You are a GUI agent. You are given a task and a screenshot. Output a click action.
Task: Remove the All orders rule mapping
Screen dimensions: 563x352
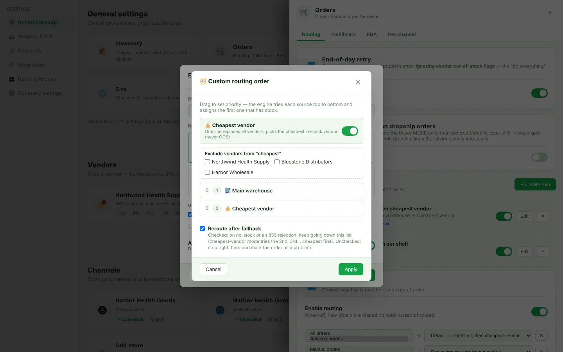(x=541, y=336)
